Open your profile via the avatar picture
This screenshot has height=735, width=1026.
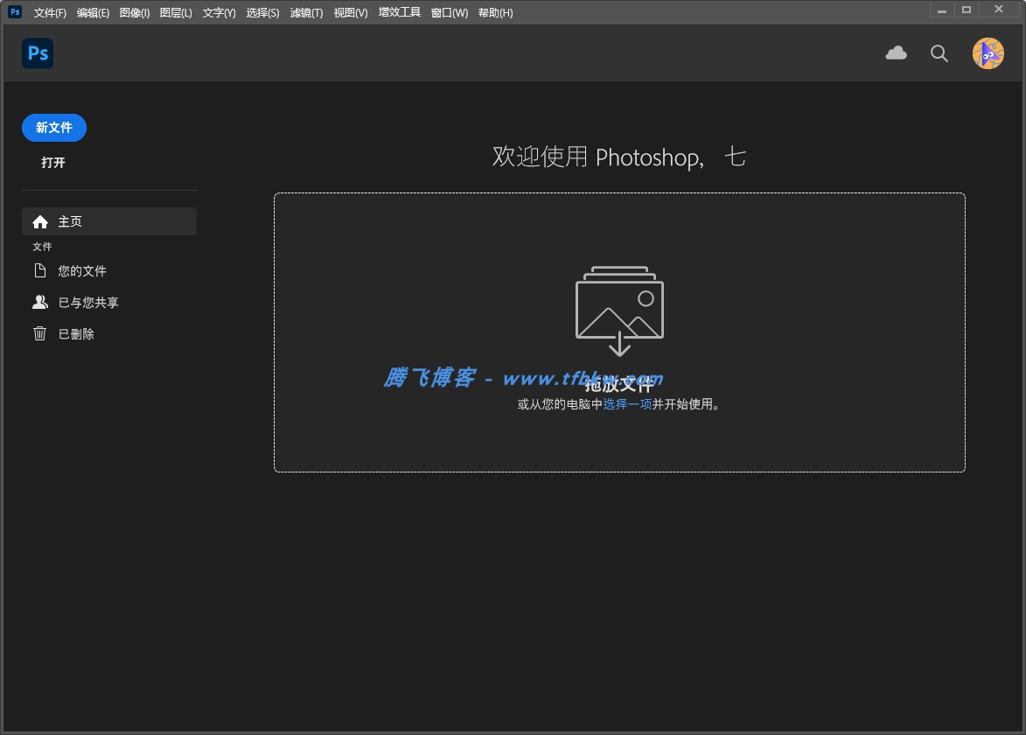987,52
